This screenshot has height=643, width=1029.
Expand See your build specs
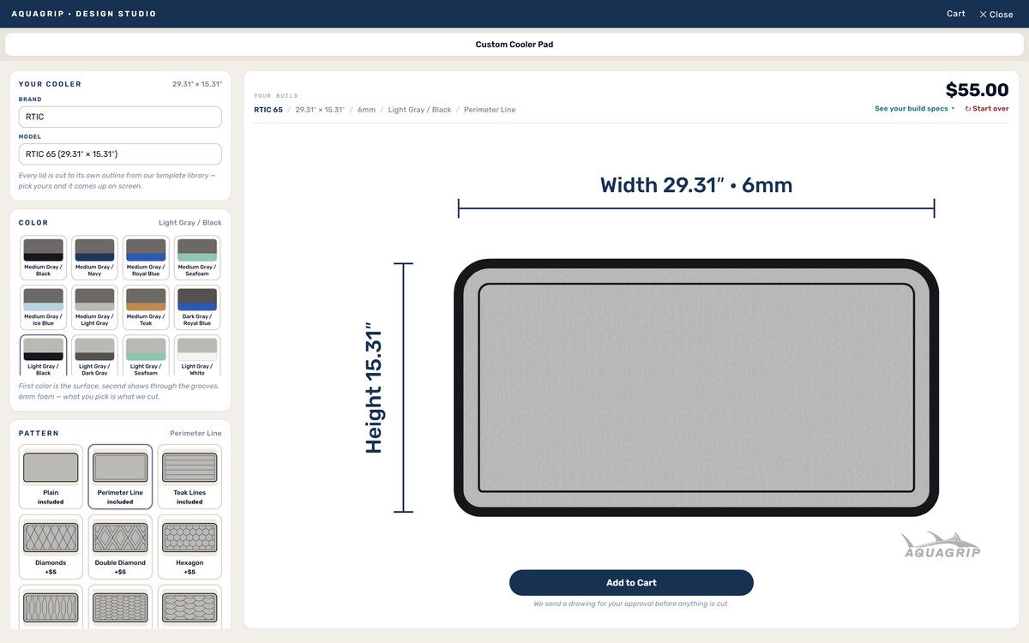(x=914, y=109)
